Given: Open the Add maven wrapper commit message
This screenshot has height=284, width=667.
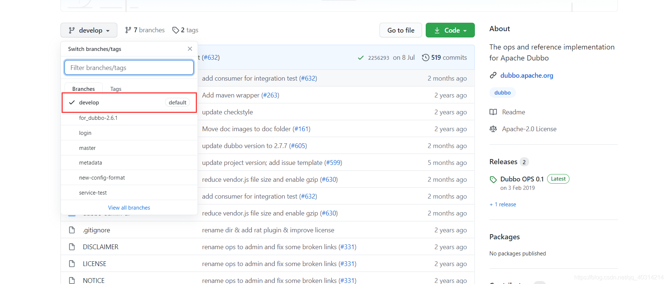Looking at the screenshot, I should coord(231,95).
